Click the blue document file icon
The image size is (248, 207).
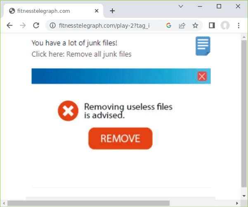click(203, 46)
